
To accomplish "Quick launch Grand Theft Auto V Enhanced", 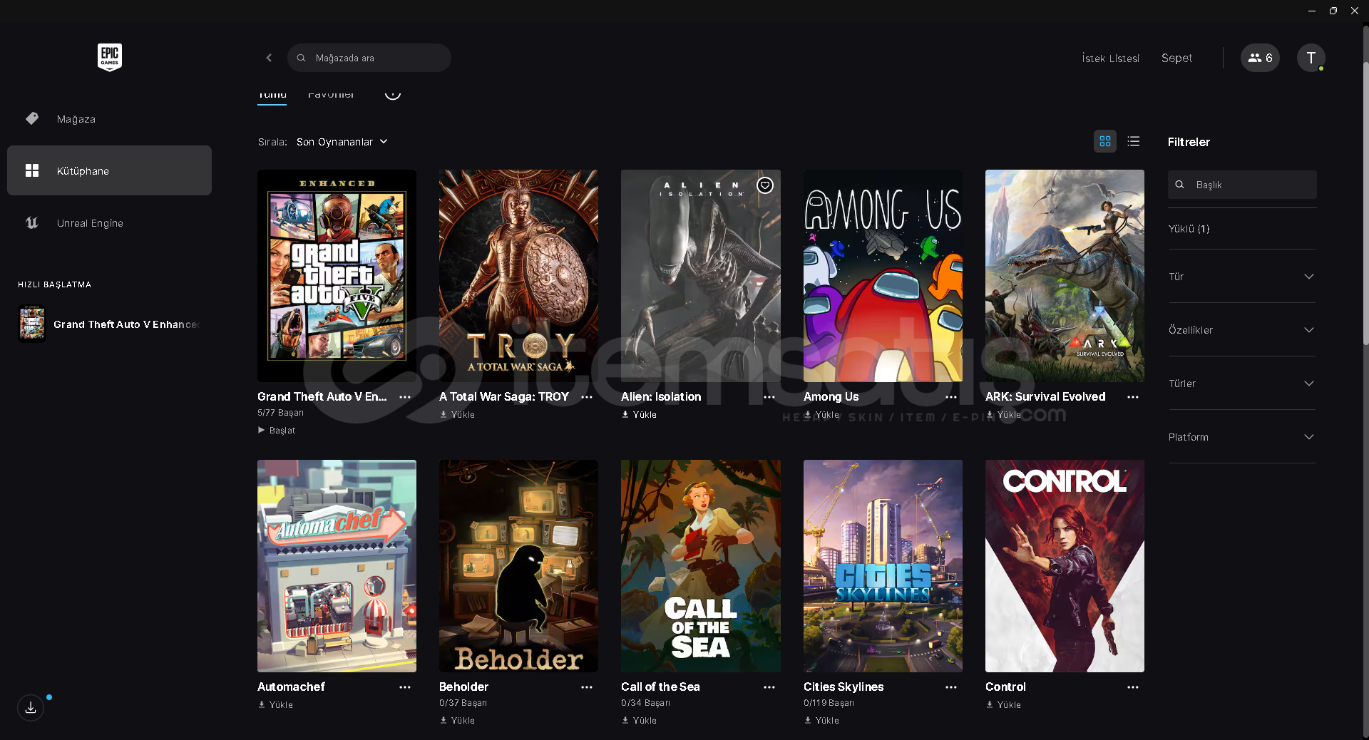I will (x=109, y=324).
